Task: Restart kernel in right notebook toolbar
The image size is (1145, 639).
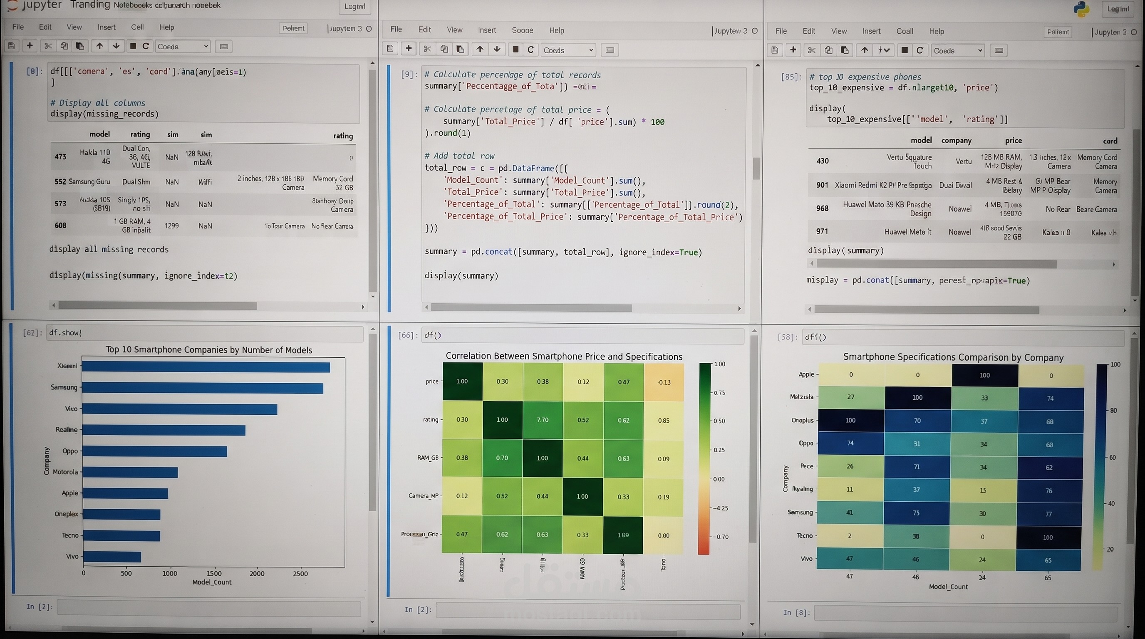Action: pyautogui.click(x=919, y=50)
